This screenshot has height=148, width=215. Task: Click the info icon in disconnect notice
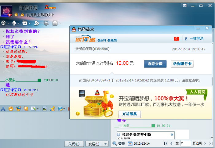pyautogui.click(x=119, y=134)
